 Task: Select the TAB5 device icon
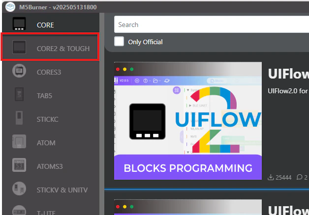(19, 94)
